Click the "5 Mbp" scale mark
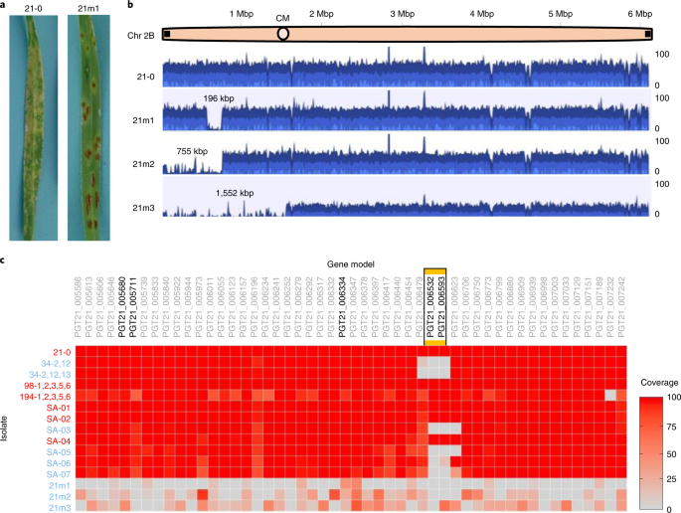 pos(561,14)
